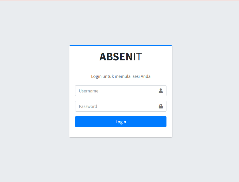Click the login card header area
The width and height of the screenshot is (239, 182).
(x=120, y=56)
